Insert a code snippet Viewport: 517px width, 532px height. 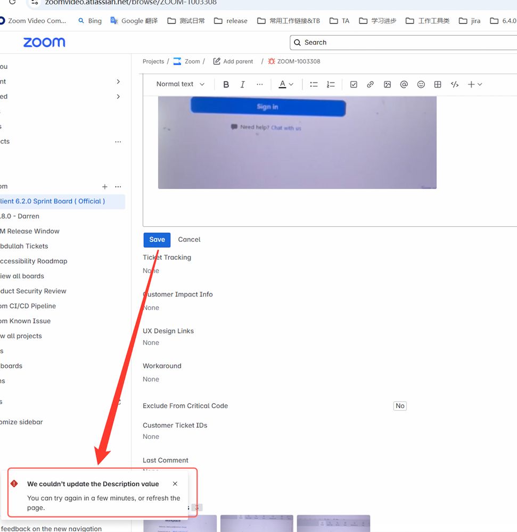point(455,85)
